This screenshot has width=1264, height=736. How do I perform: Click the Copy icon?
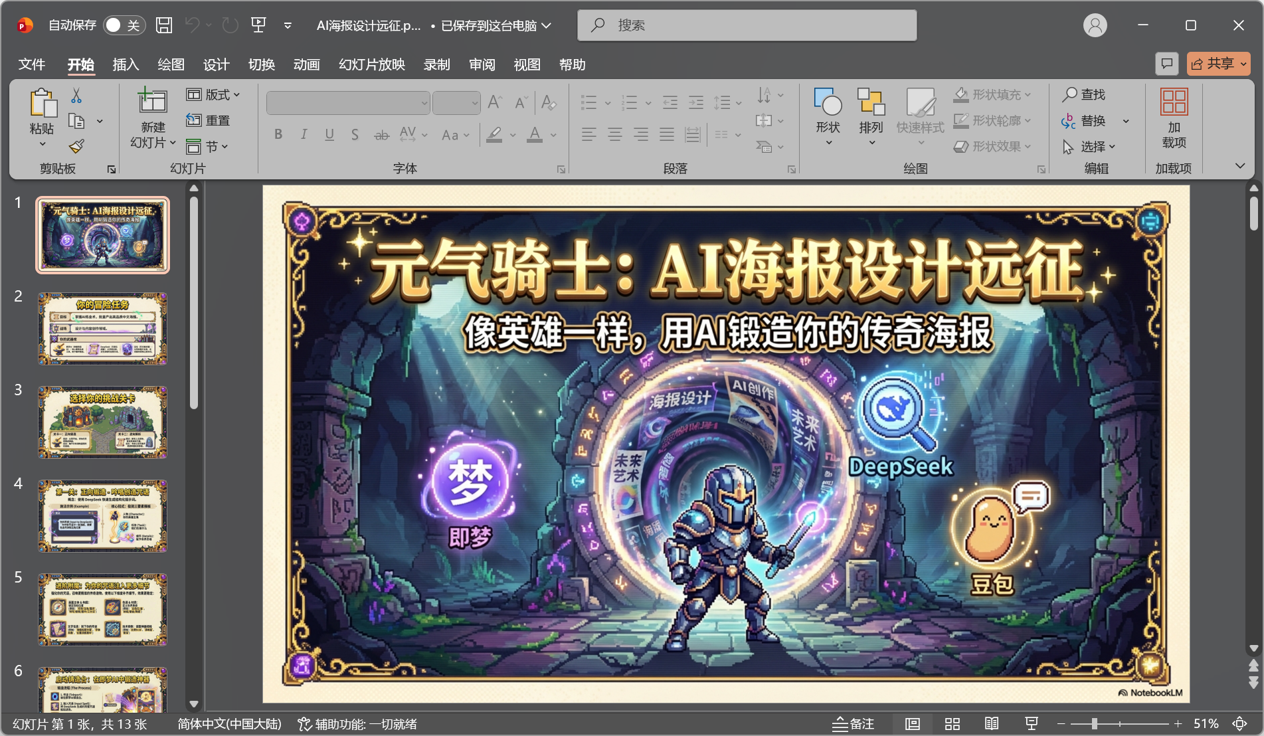click(x=76, y=121)
